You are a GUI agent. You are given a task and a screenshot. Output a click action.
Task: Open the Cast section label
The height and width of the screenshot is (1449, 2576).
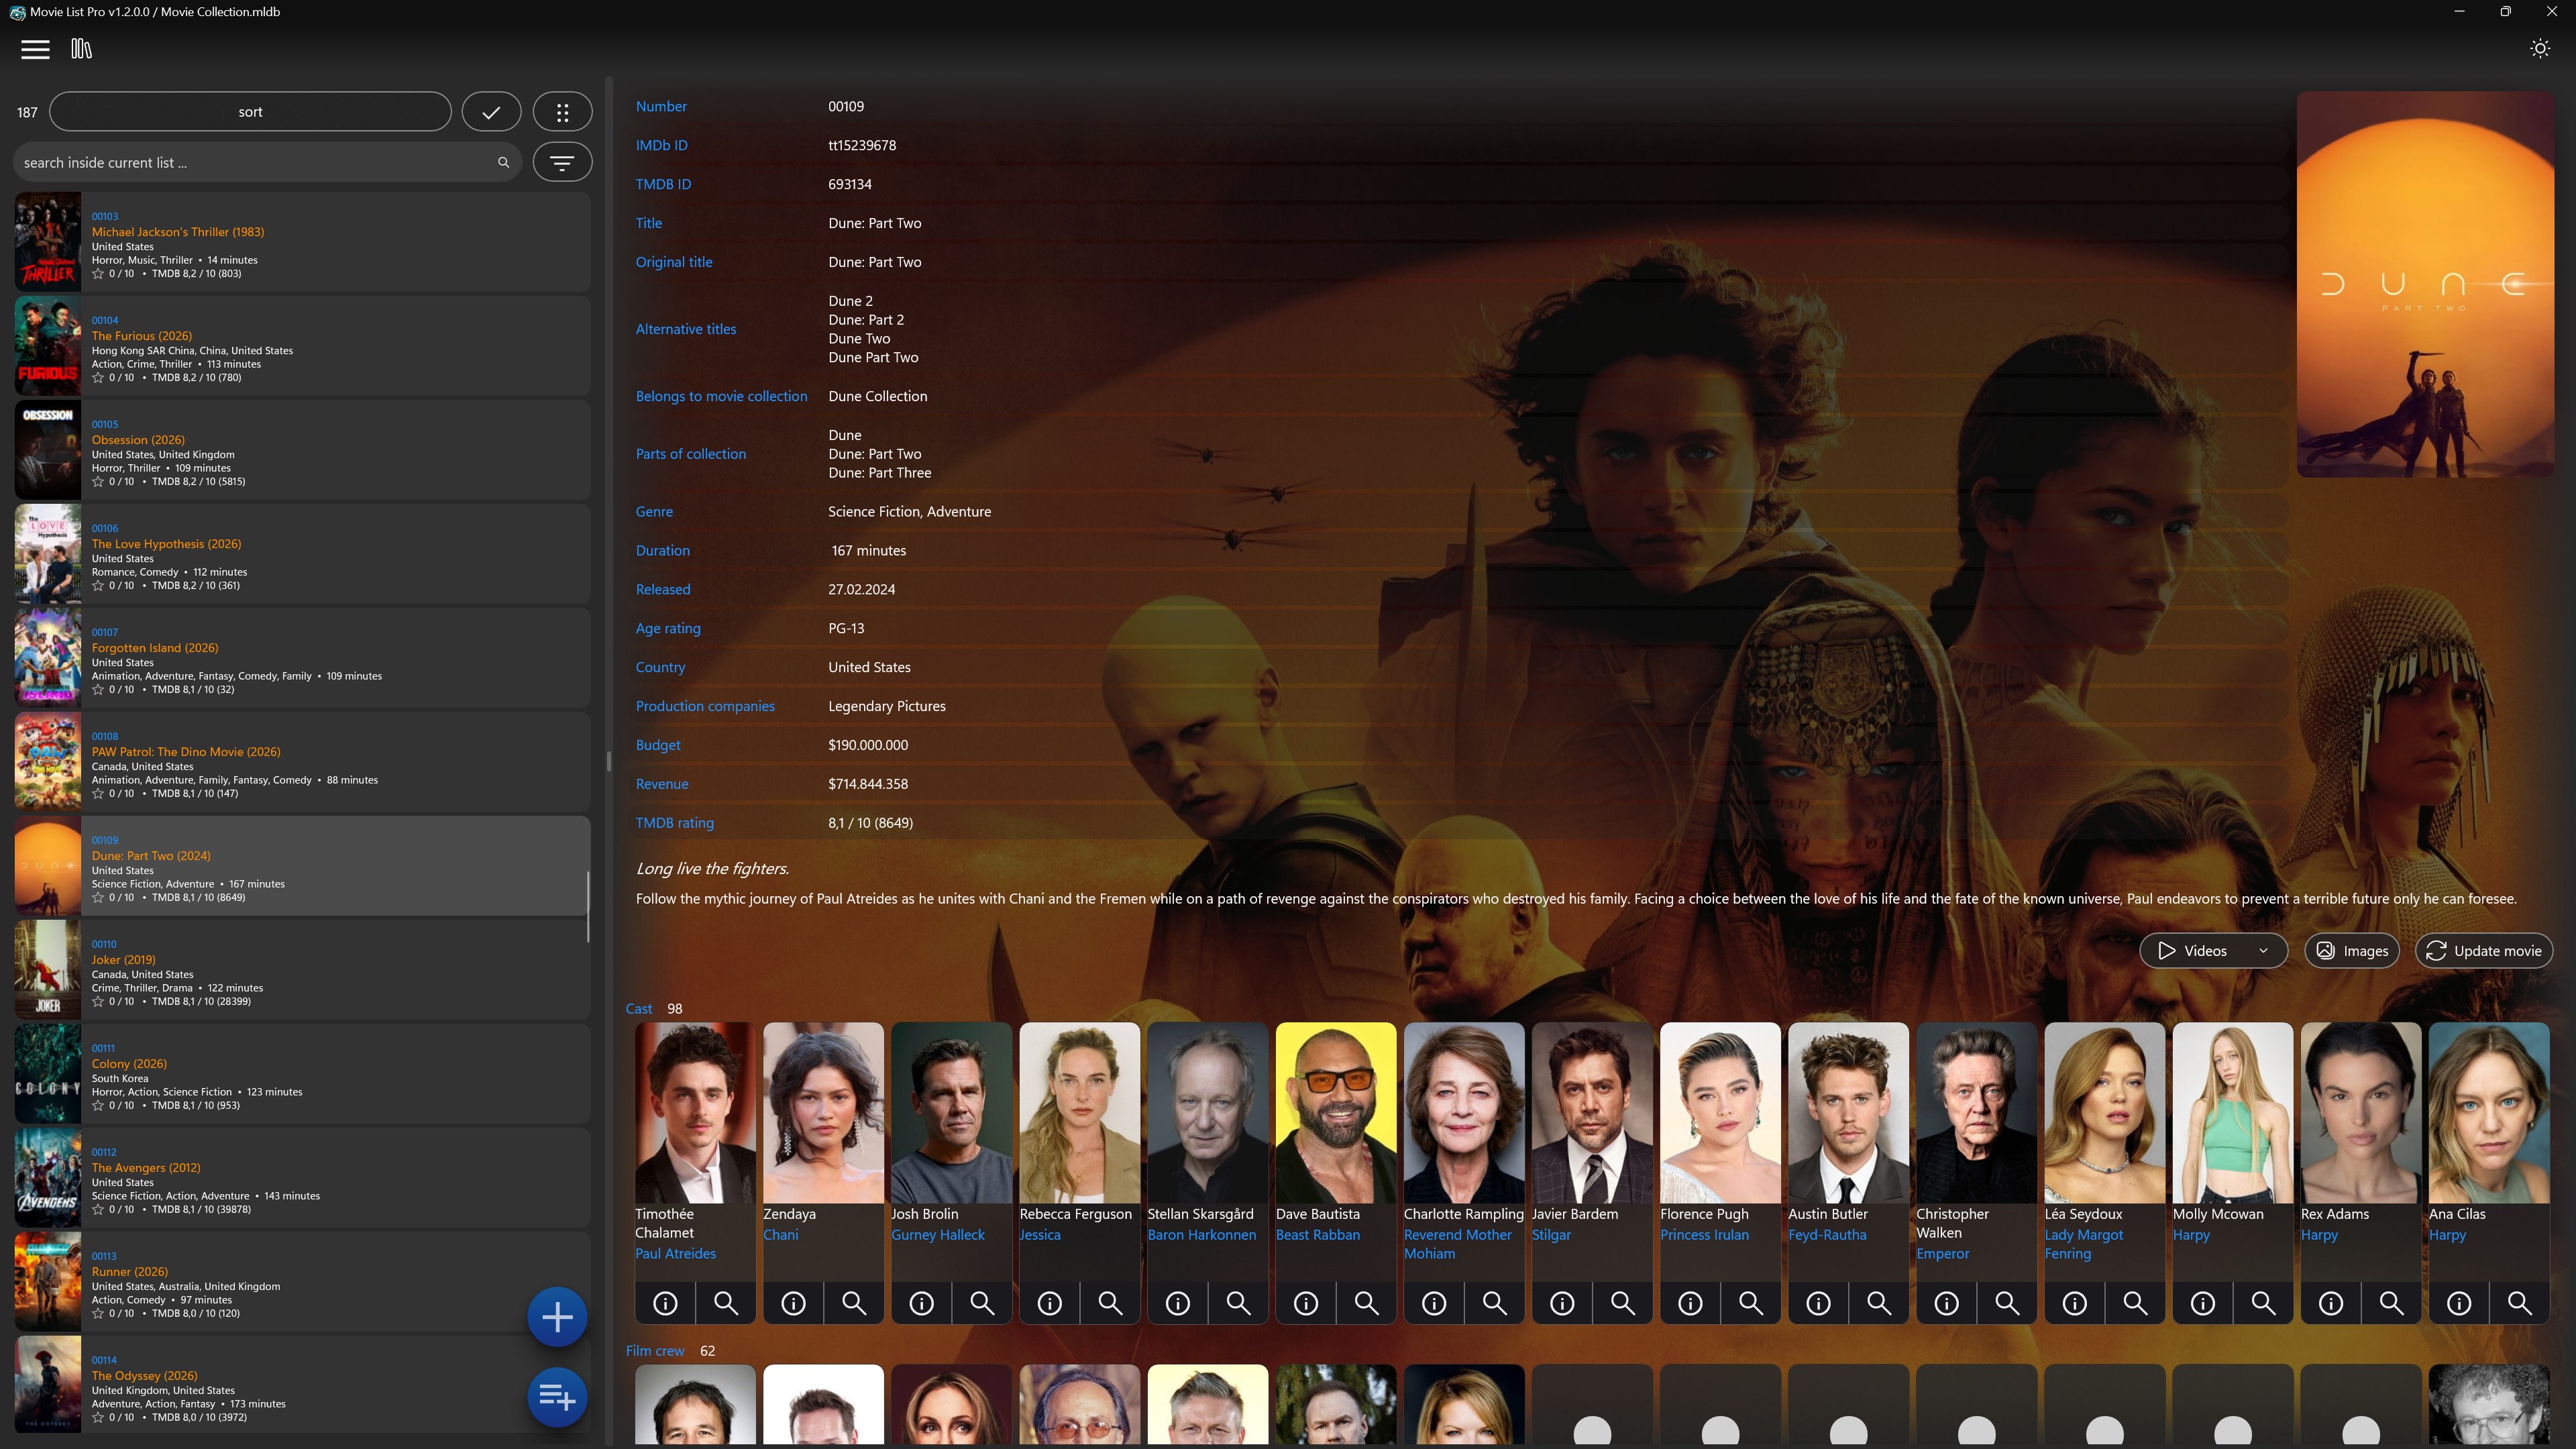(638, 1008)
